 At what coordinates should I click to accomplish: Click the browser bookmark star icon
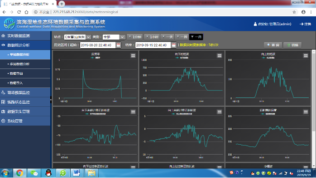tap(294, 12)
